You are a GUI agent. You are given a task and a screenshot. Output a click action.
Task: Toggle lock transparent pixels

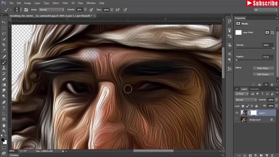pyautogui.click(x=243, y=106)
